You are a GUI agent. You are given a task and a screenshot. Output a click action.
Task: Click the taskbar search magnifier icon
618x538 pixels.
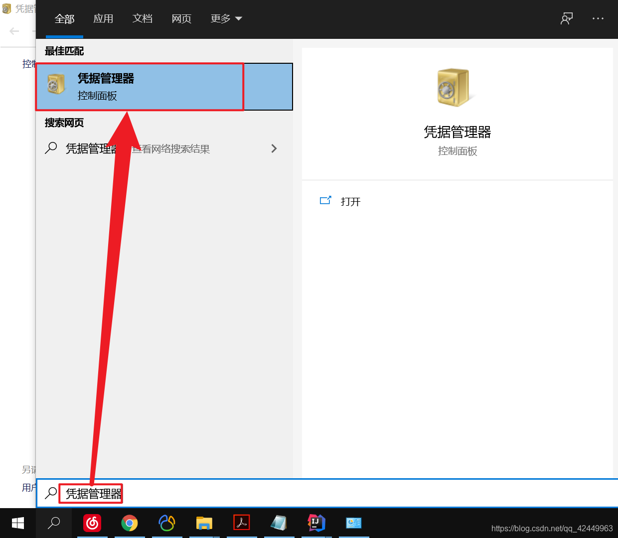54,523
